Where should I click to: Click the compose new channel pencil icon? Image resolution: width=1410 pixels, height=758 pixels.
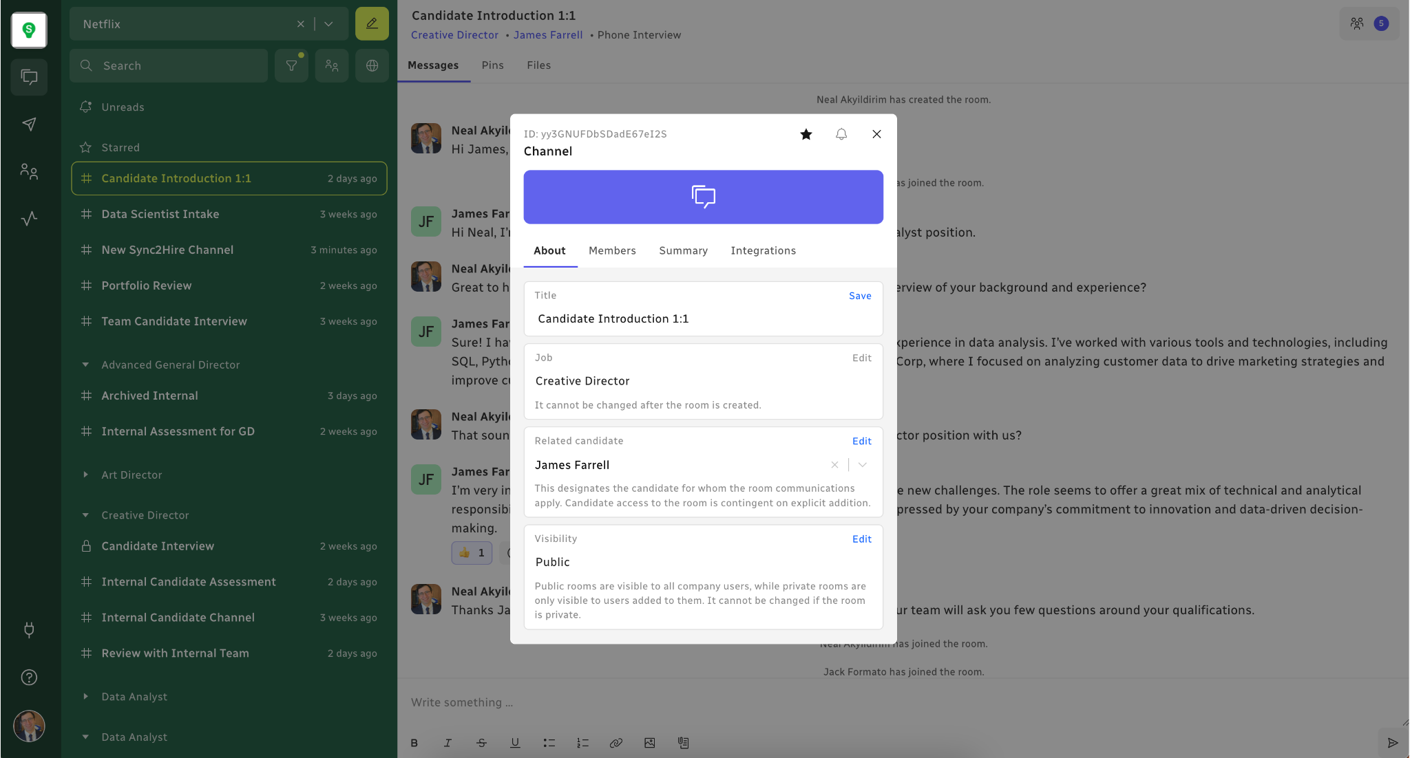point(372,23)
